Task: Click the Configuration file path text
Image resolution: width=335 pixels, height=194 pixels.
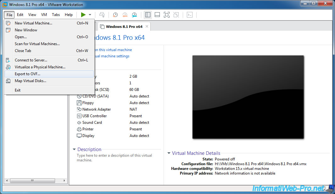Action: 261,164
